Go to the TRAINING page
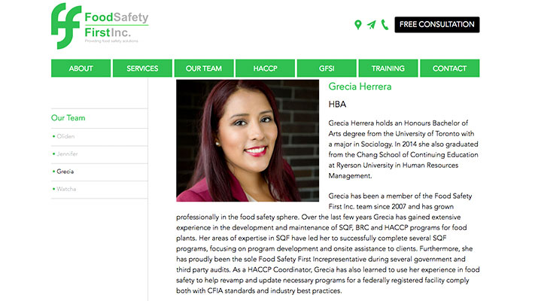This screenshot has width=535, height=301. (x=388, y=68)
